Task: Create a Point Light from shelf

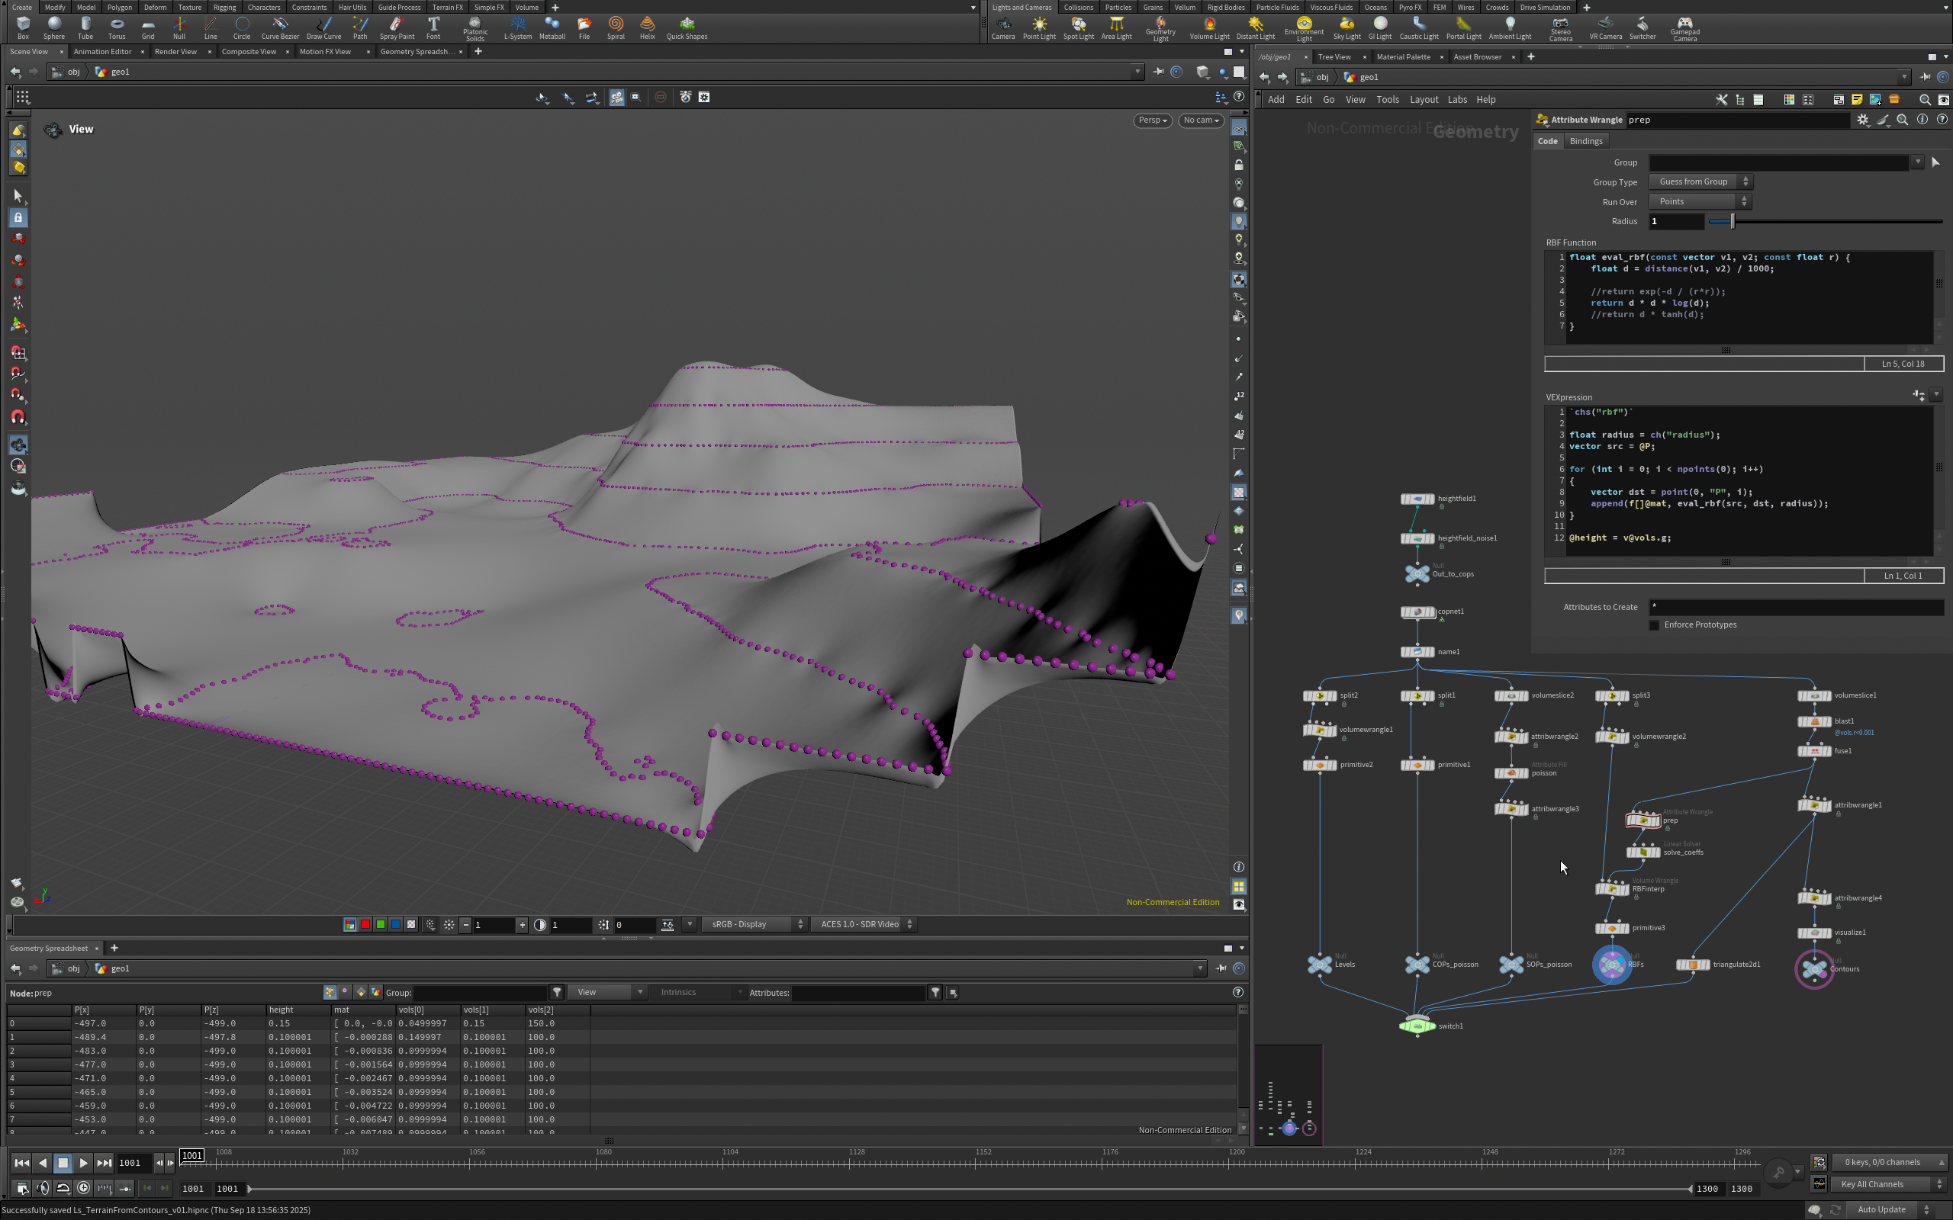Action: point(1038,27)
